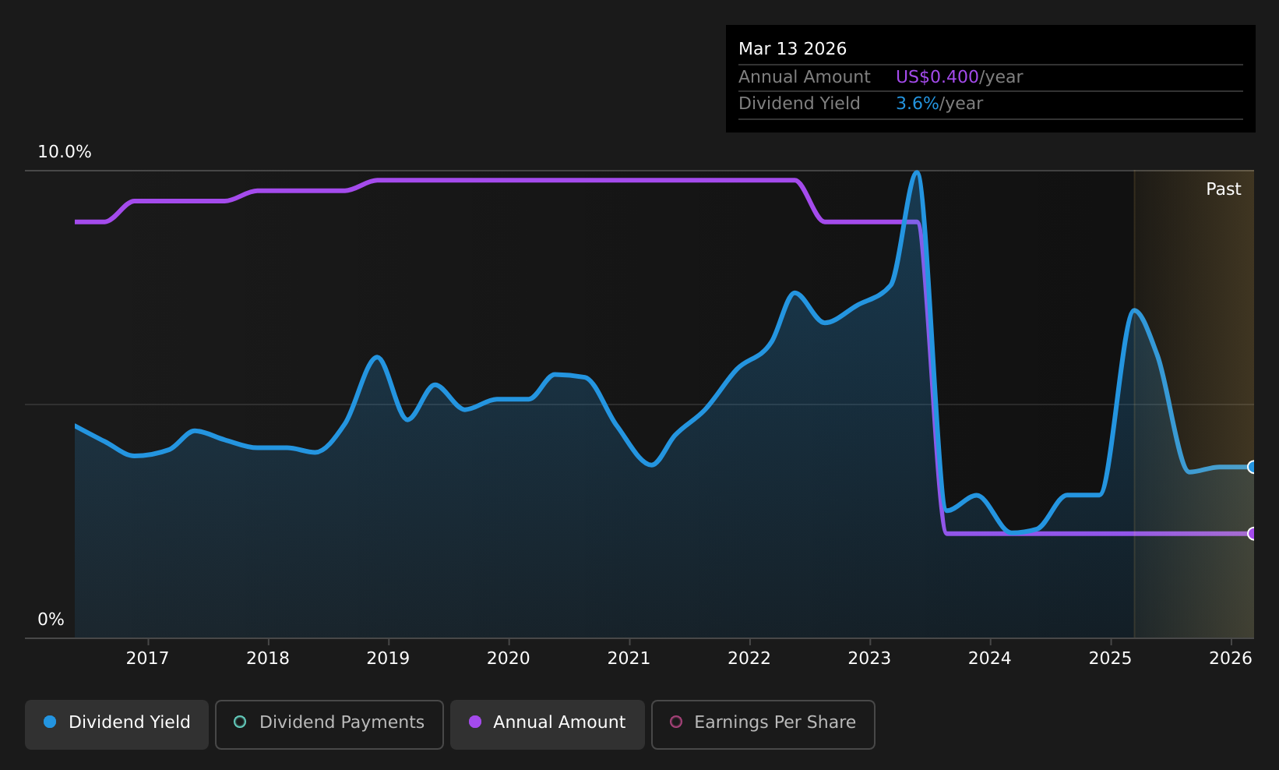This screenshot has width=1279, height=770.
Task: Enable the Dividend Payments series
Action: click(x=329, y=725)
